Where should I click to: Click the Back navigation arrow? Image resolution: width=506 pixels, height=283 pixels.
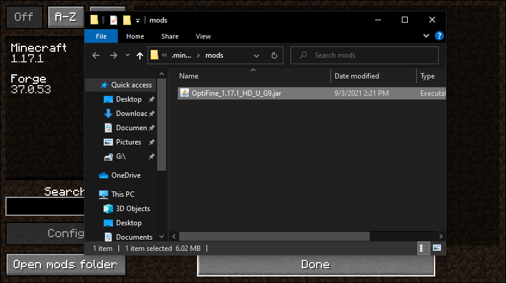[x=96, y=55]
